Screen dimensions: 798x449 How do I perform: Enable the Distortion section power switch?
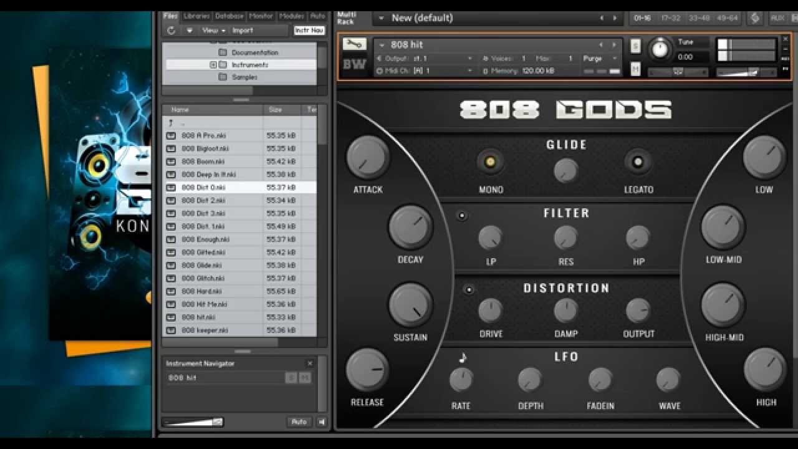tap(469, 289)
